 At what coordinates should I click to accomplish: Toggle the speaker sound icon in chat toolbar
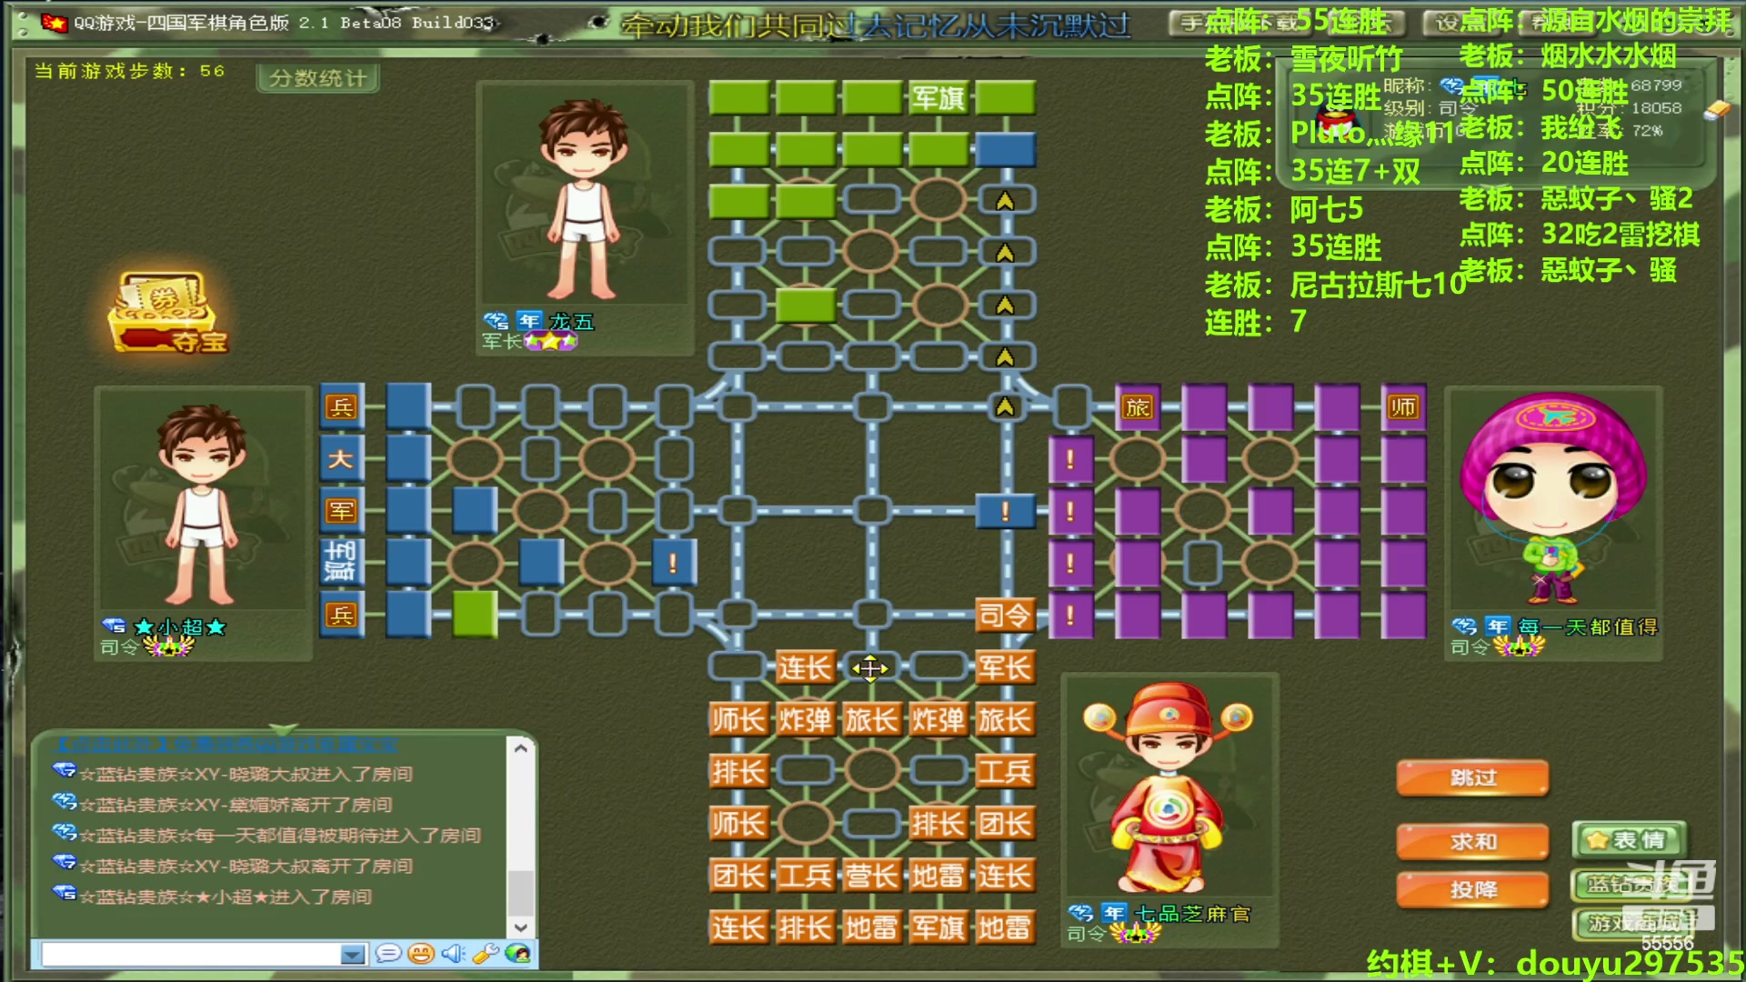point(453,953)
